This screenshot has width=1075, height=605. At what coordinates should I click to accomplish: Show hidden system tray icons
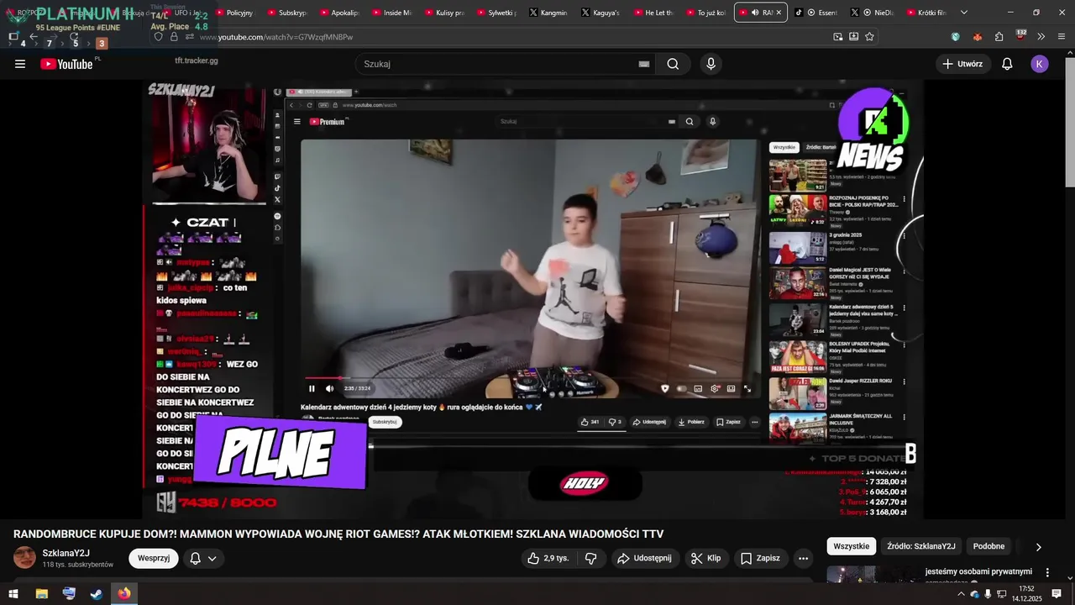coord(961,594)
